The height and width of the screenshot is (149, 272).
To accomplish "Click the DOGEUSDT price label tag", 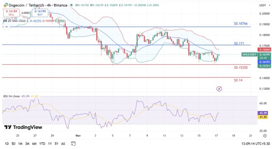I will pyautogui.click(x=249, y=54).
